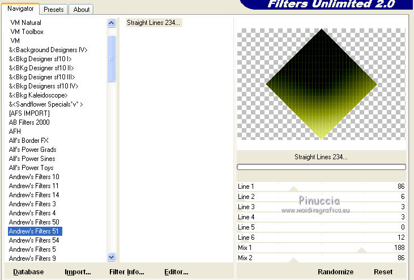Viewport: 414px width, 280px height.
Task: Adjust the Line 3 slider
Action: [321, 207]
